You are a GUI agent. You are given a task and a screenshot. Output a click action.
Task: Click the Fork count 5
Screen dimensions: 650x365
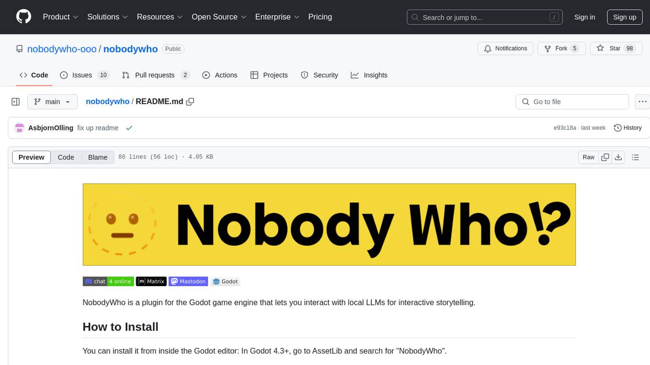(574, 49)
